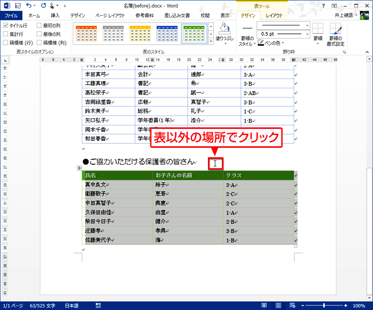The width and height of the screenshot is (373, 310).
Task: Enable the 最初の列 checkbox
Action: coord(39,25)
